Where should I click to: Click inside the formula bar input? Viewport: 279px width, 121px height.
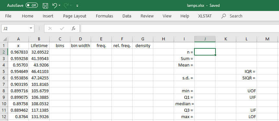(180, 28)
